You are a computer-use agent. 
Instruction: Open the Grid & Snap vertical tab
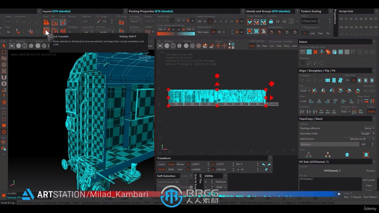point(195,181)
